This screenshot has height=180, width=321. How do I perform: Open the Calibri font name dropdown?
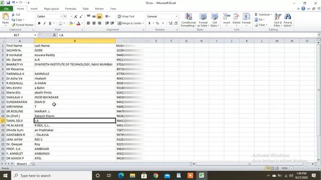(61, 16)
